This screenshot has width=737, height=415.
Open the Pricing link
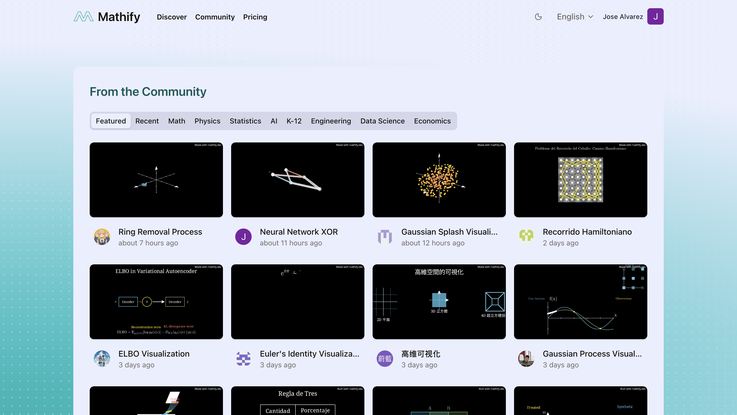coord(255,17)
